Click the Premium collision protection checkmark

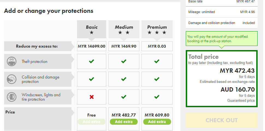[x=157, y=79]
